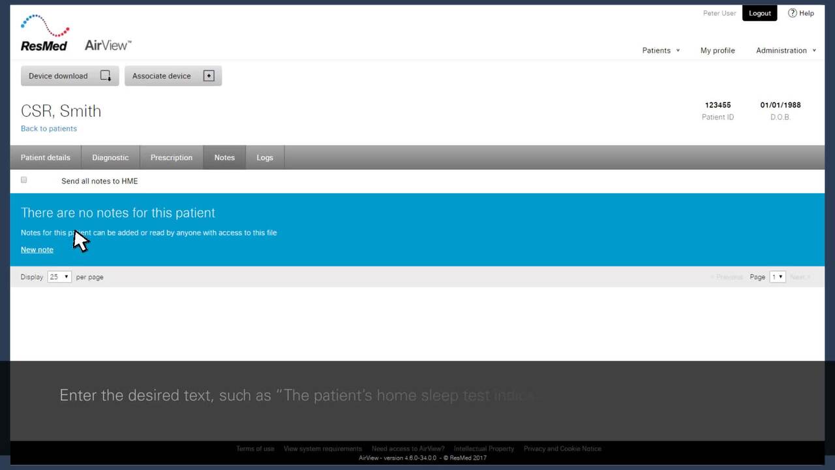Click the New note link
The image size is (835, 470).
pyautogui.click(x=37, y=249)
